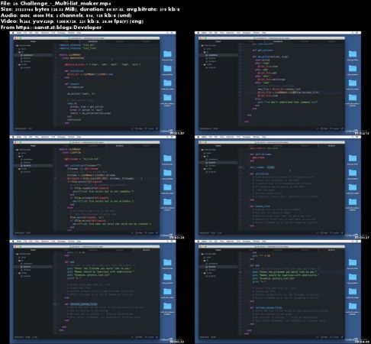Open the sanet.st/blogs/Developer source URL
Image resolution: width=371 pixels, height=344 pixels.
click(59, 28)
